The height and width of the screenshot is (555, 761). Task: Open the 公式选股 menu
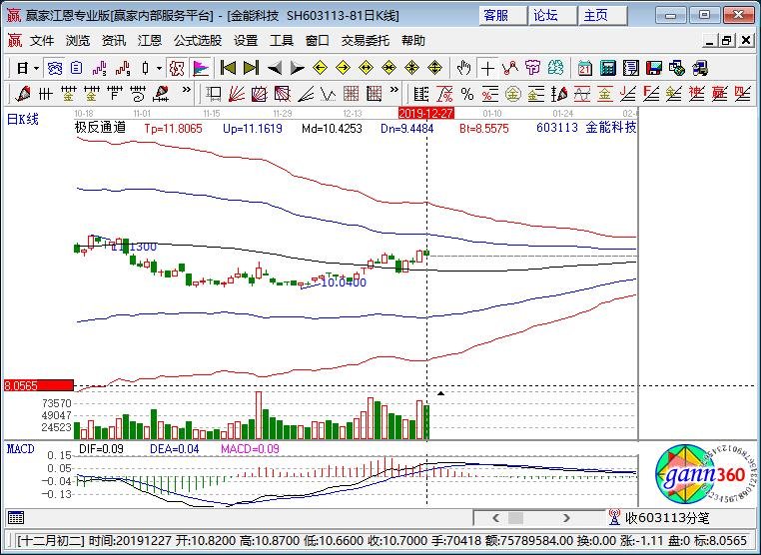click(x=198, y=41)
